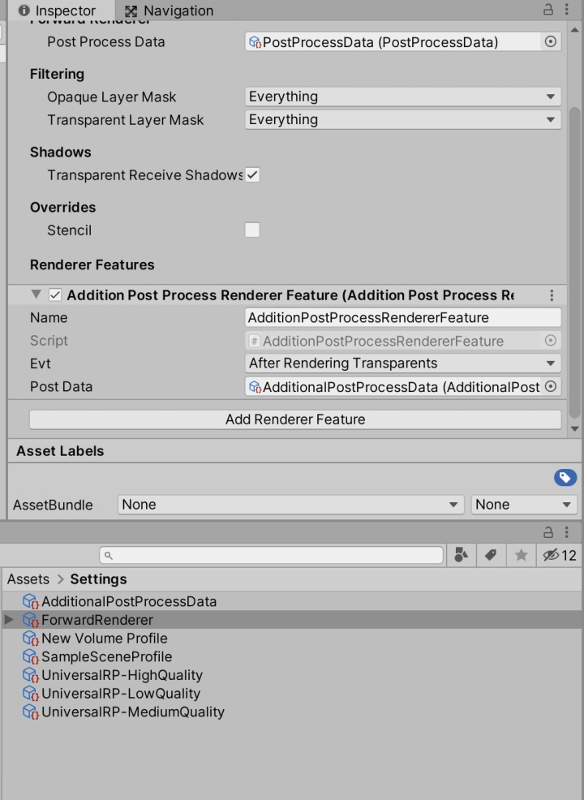The image size is (584, 800).
Task: Switch to the Navigation tab
Action: [170, 11]
